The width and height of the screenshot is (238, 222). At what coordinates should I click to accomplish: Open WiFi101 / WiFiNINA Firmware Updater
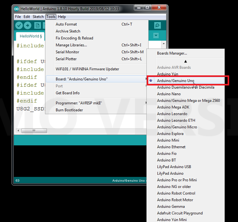pos(96,69)
